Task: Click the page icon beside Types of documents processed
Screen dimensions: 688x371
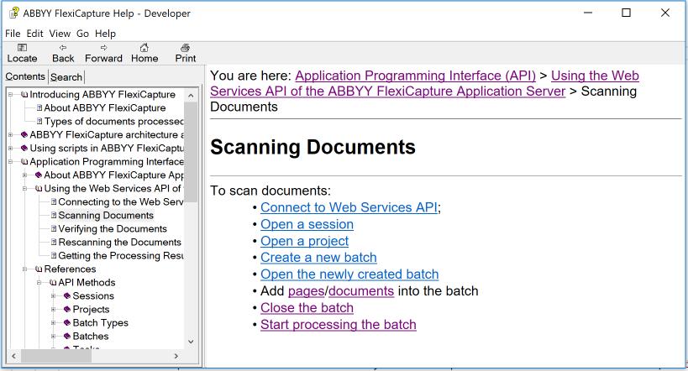Action: point(39,121)
